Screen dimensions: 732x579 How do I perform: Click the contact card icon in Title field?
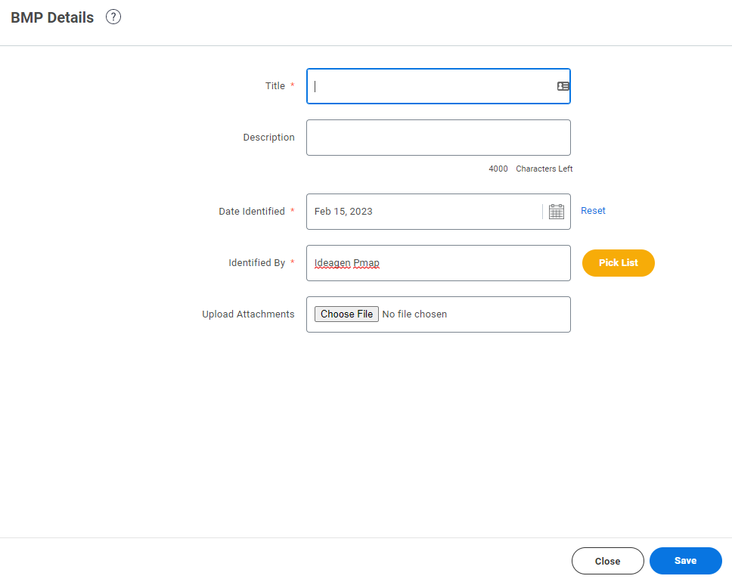tap(563, 86)
